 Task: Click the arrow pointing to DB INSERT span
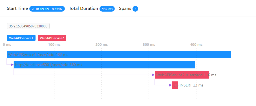(171, 85)
